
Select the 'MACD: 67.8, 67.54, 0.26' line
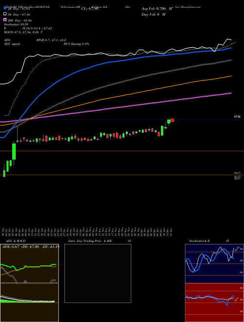click(x=23, y=32)
